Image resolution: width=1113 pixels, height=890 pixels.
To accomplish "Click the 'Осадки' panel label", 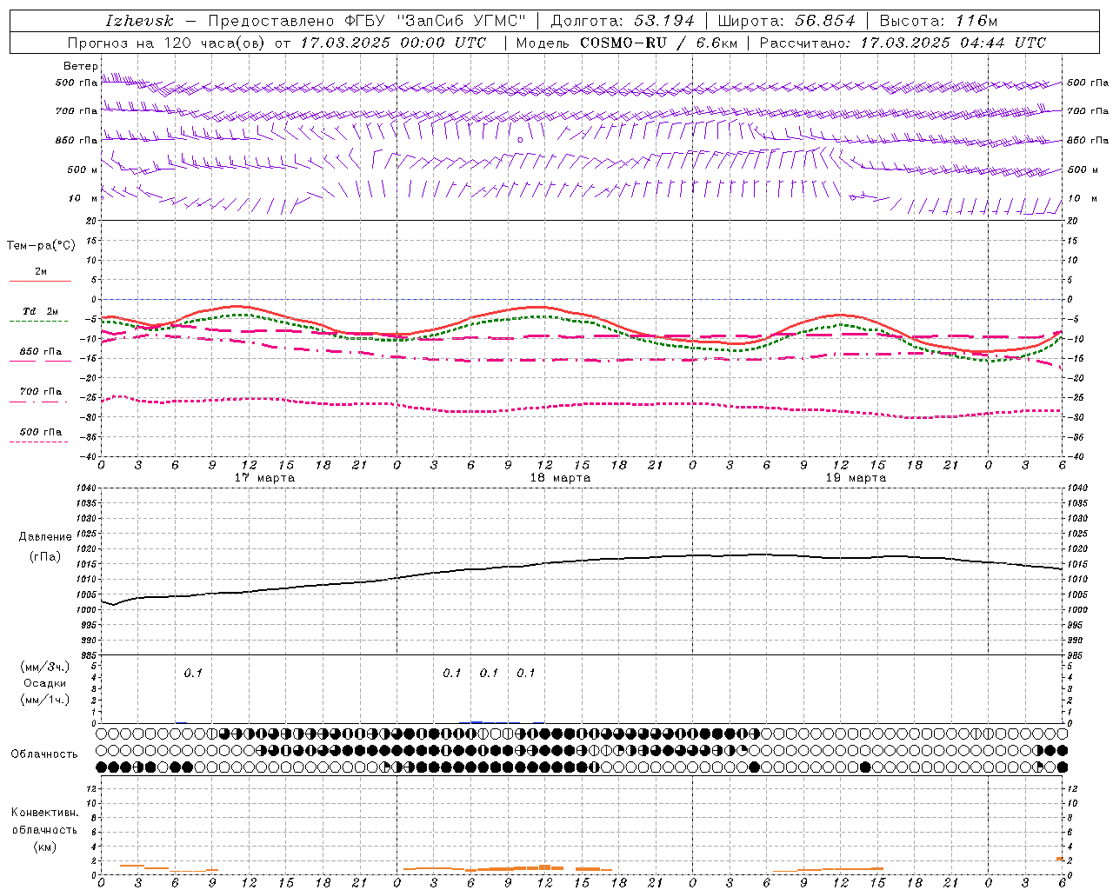I will coord(45,683).
